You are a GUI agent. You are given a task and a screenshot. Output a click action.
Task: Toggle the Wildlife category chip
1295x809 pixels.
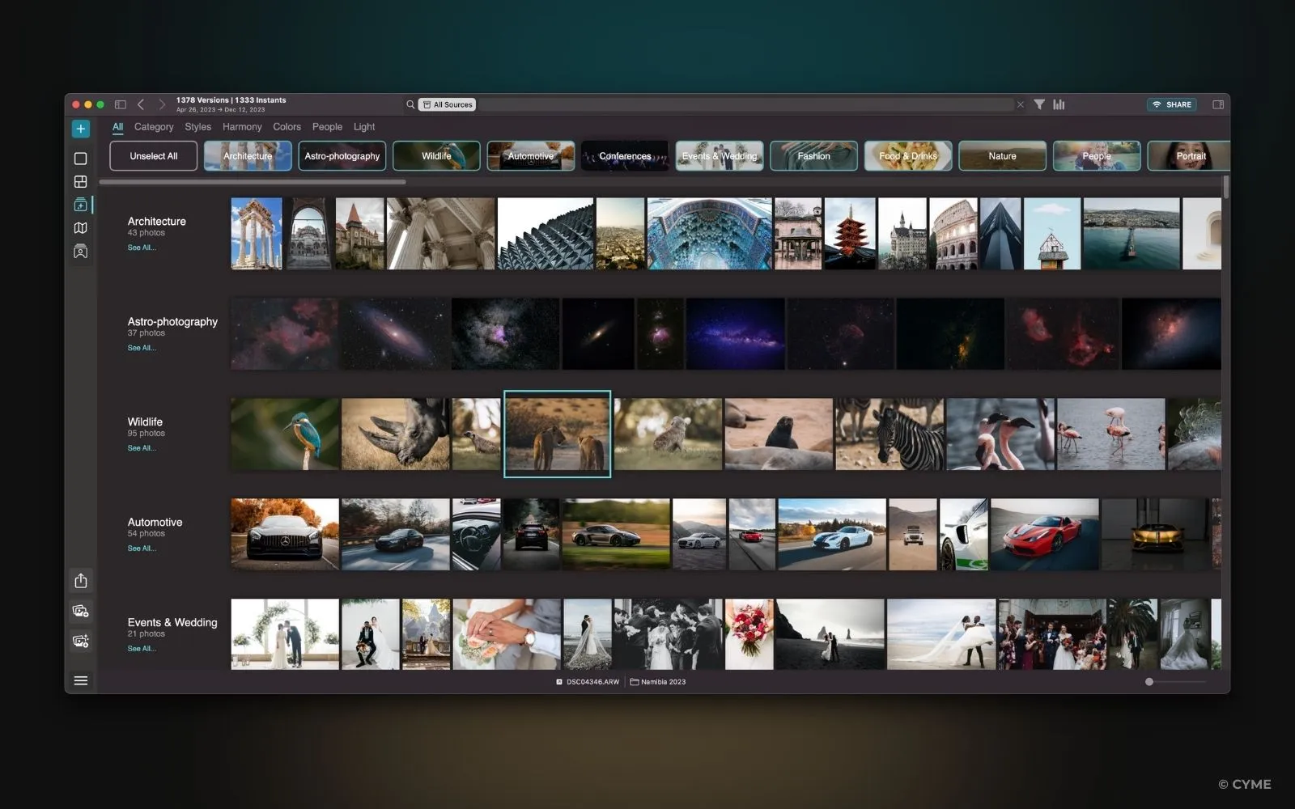436,156
